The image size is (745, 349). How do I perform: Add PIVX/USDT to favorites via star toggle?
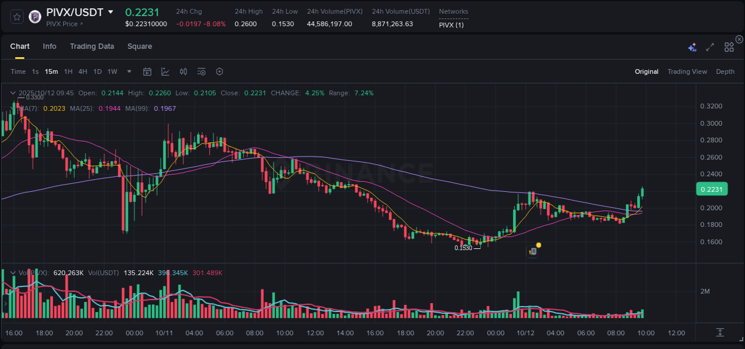point(16,17)
